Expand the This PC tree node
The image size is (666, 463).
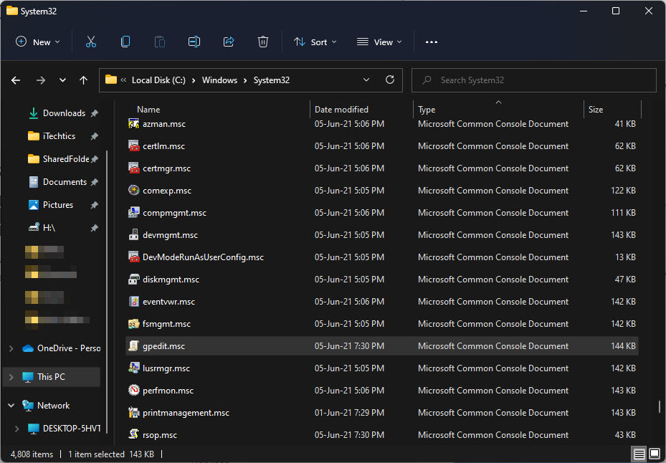pos(11,377)
